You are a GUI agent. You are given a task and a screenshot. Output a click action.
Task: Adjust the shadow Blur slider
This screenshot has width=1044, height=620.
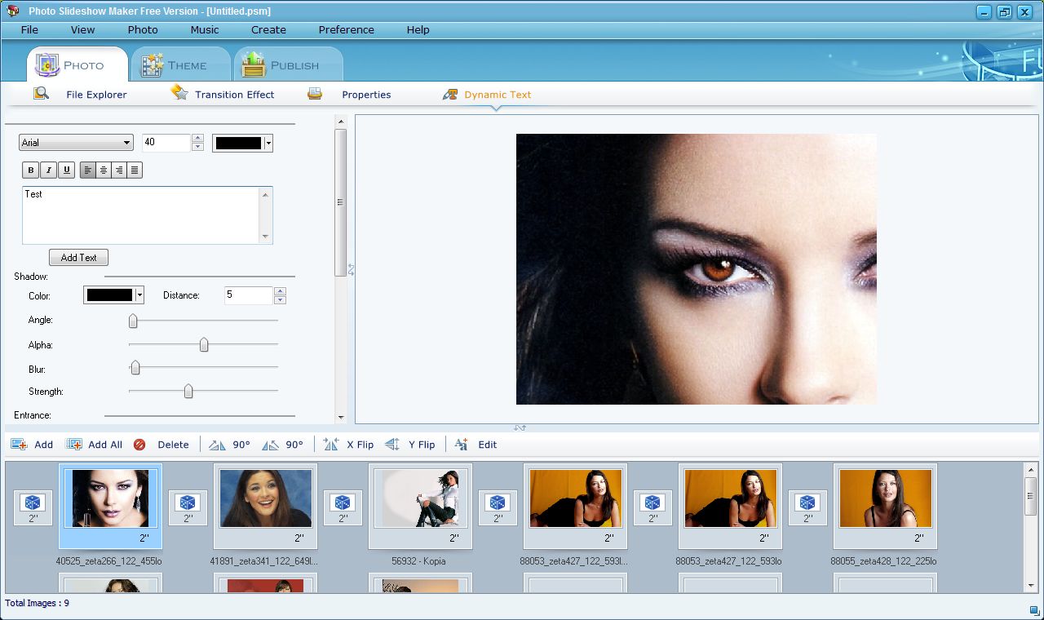pos(135,368)
